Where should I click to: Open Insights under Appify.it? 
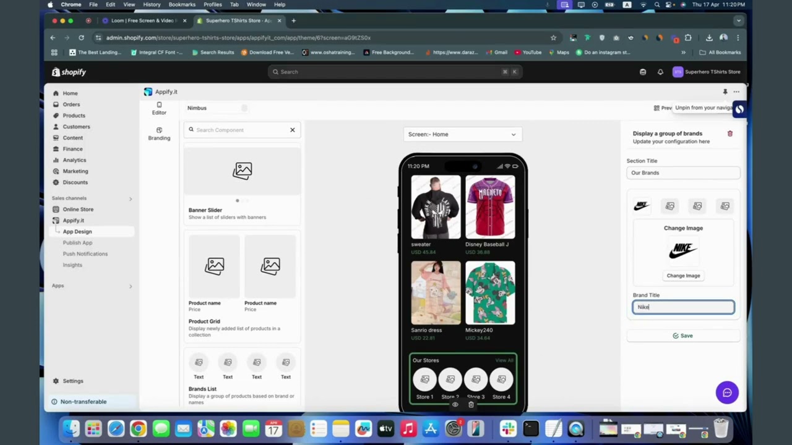click(72, 265)
